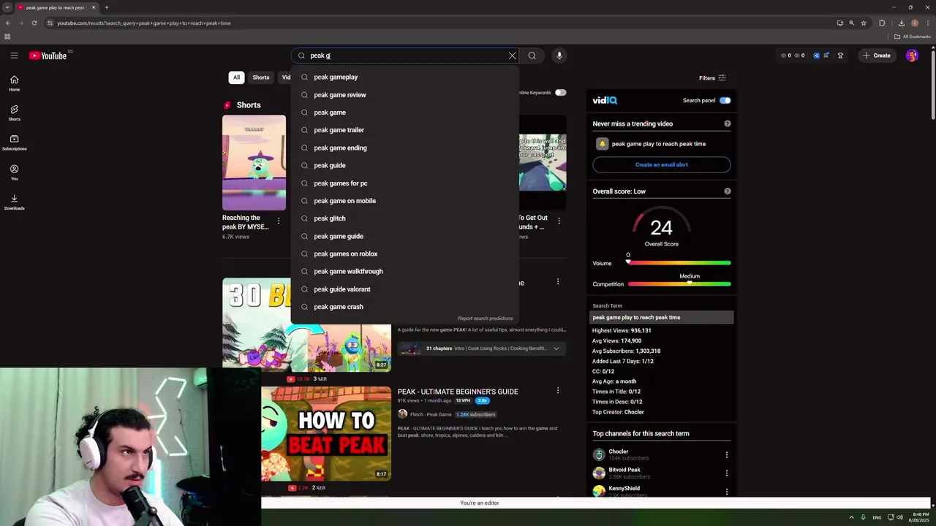
Task: Open search Filters
Action: coord(712,78)
